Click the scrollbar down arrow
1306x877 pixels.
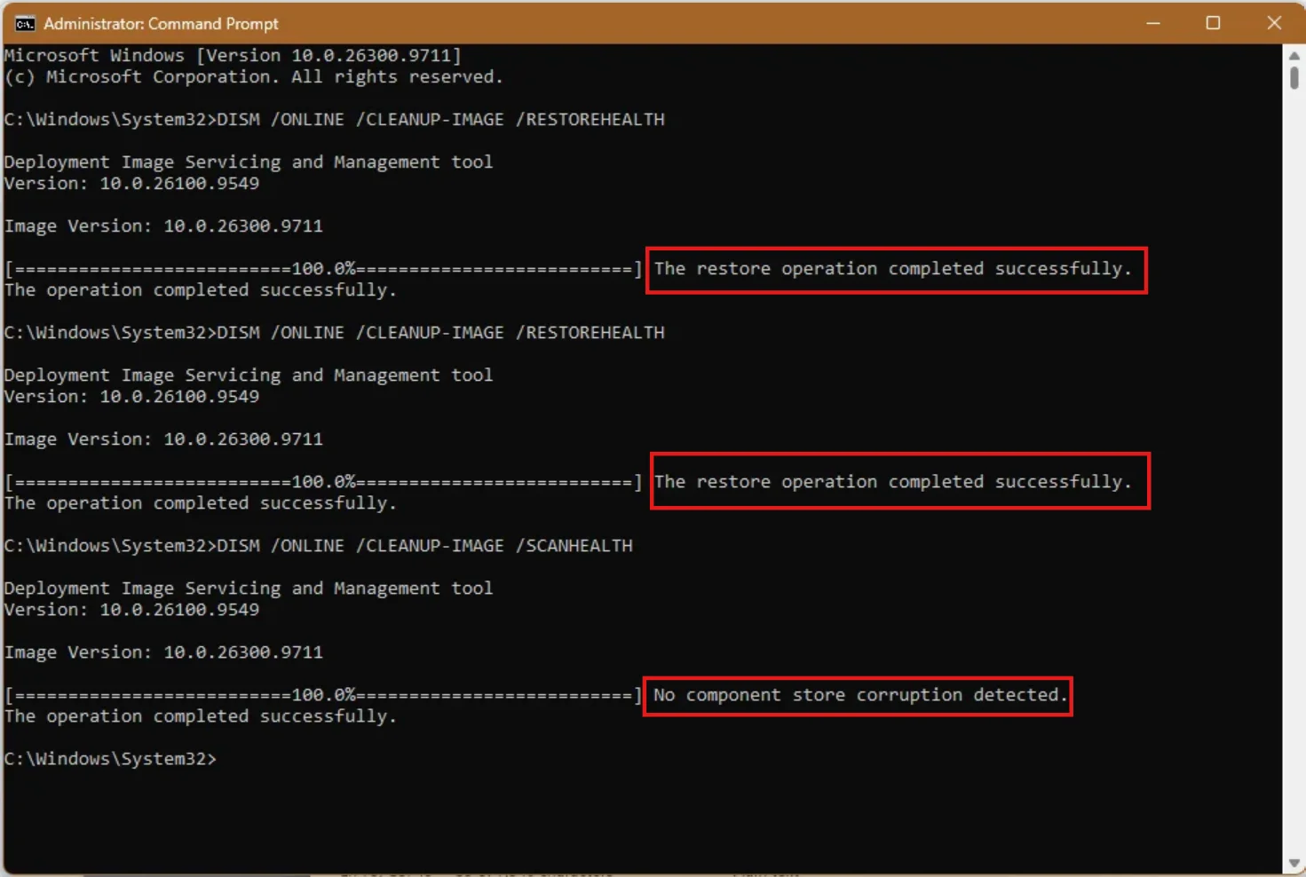(1294, 864)
